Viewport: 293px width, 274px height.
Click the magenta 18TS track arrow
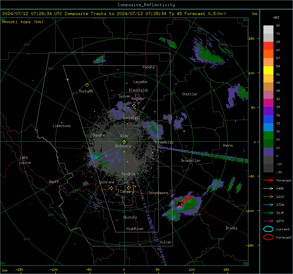268,221
